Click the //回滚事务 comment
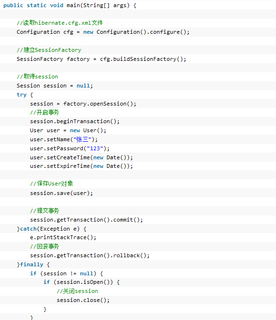 (x=45, y=246)
